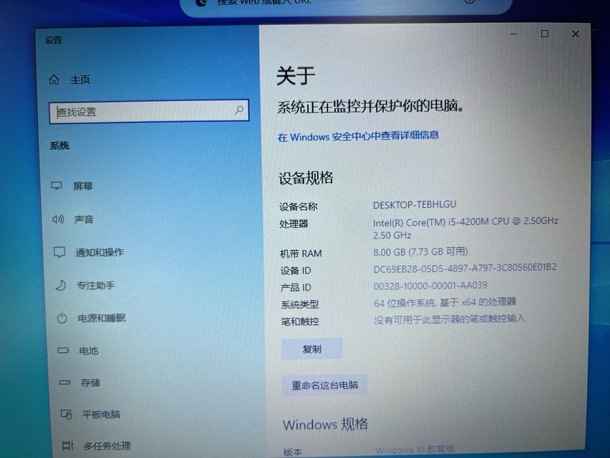This screenshot has height=458, width=610.
Task: Close the Settings window
Action: 576,34
